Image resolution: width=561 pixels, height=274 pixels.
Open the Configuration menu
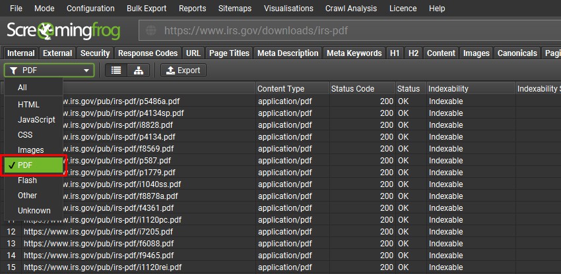pos(90,8)
